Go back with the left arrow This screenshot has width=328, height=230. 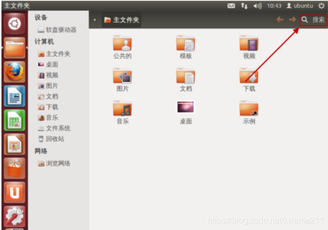click(280, 20)
